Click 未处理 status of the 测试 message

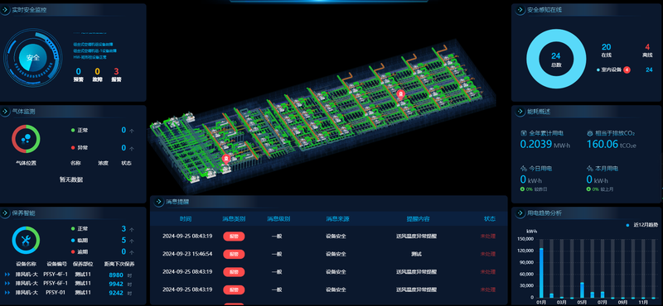pos(487,254)
